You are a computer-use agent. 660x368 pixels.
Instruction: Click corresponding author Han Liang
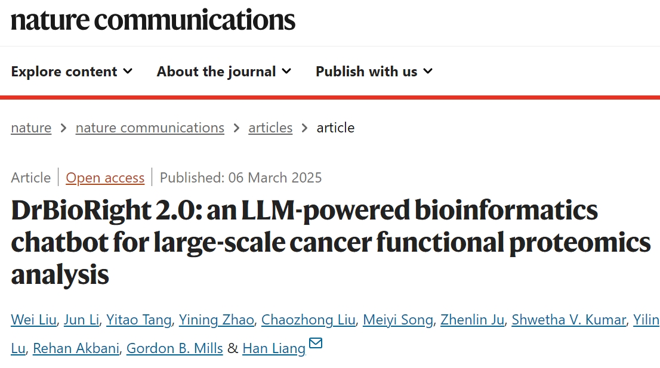[x=274, y=348]
